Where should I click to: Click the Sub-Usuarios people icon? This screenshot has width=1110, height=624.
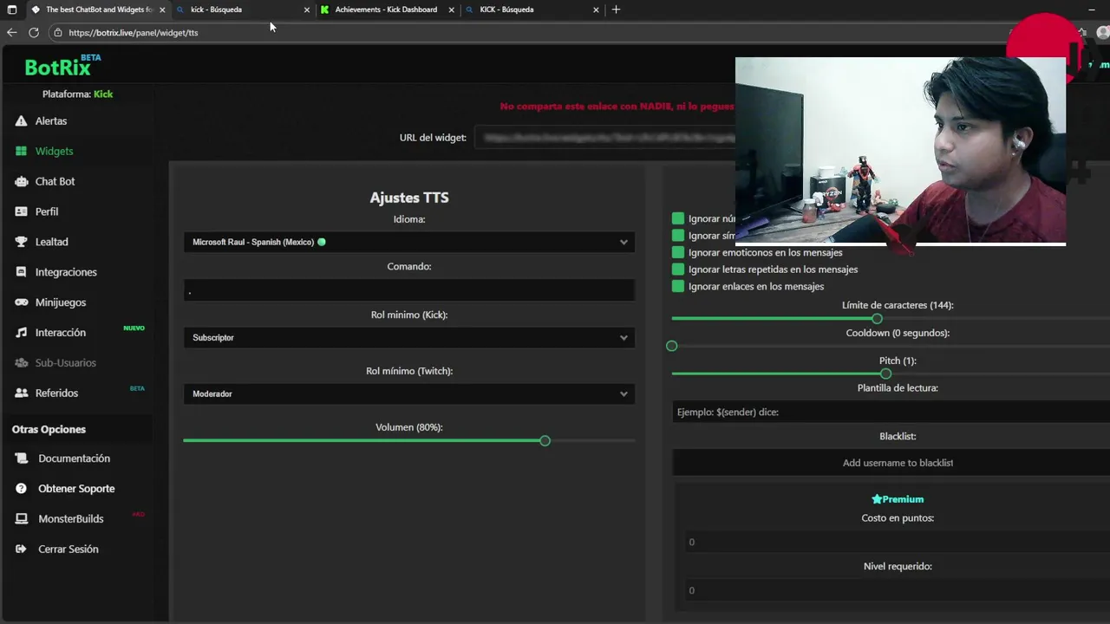(22, 363)
